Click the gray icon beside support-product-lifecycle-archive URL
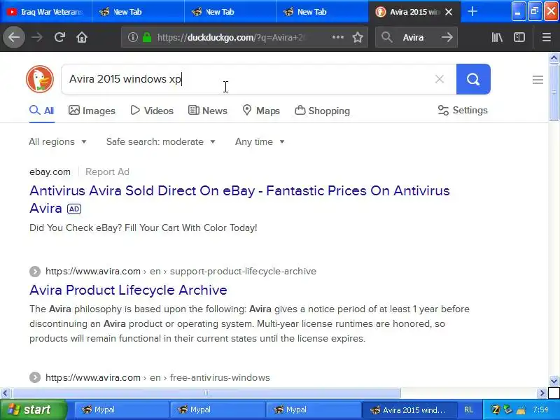This screenshot has height=420, width=560. (x=34, y=272)
